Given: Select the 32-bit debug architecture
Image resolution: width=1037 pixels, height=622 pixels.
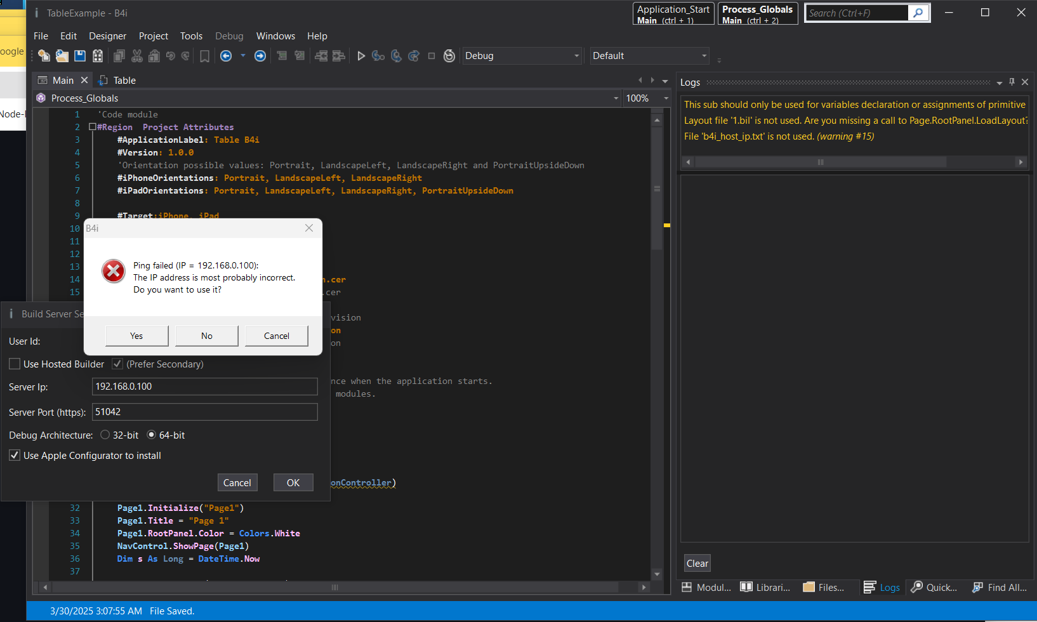Looking at the screenshot, I should [105, 435].
